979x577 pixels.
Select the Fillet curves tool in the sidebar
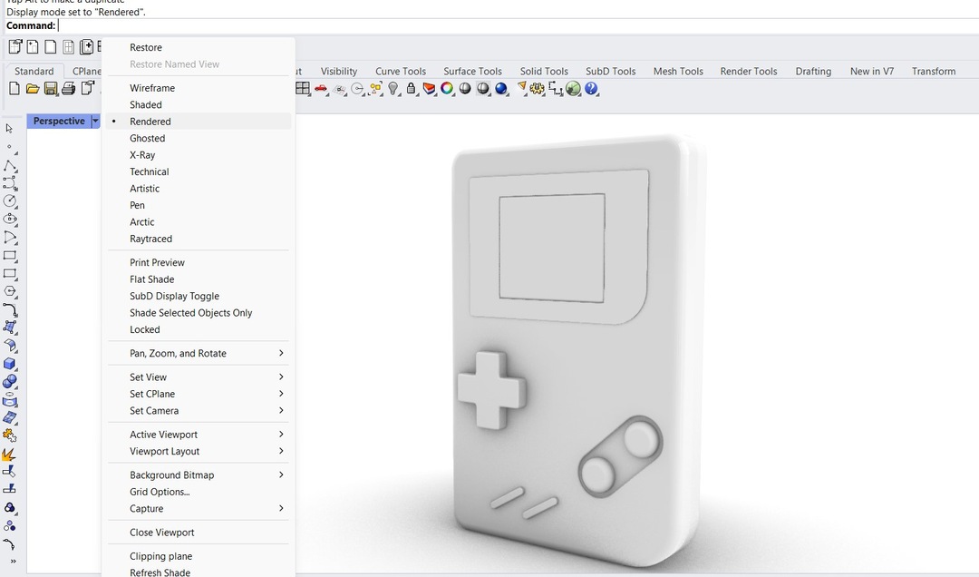coord(10,310)
